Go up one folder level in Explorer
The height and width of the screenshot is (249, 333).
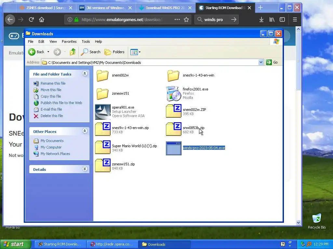pos(73,52)
